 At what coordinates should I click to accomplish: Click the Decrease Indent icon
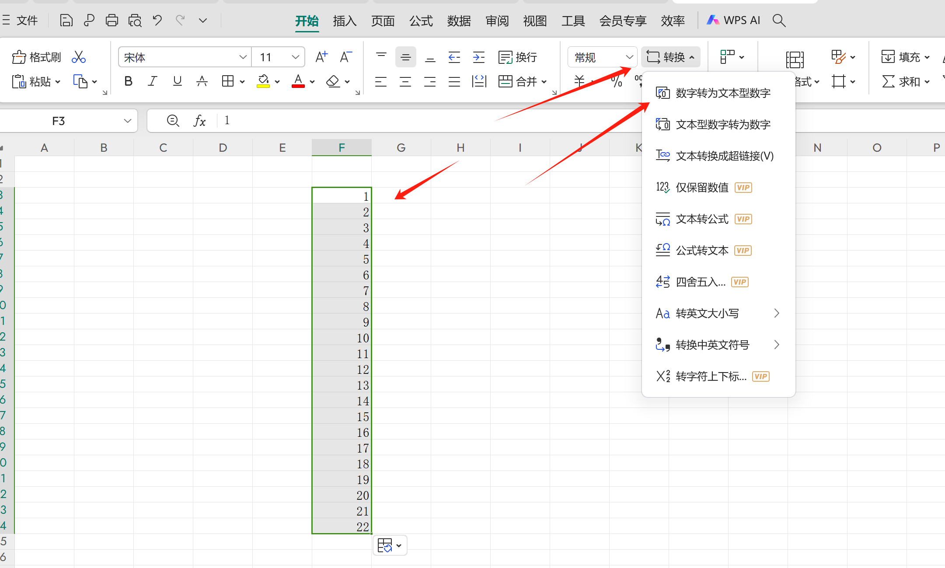tap(454, 57)
